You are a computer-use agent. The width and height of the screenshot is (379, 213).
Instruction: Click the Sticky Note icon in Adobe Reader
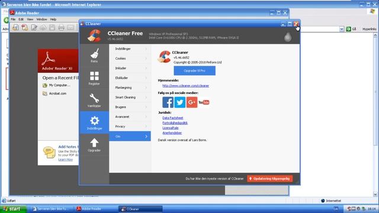pos(49,153)
